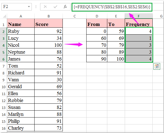Select the cell containing Marilyn

21,114
